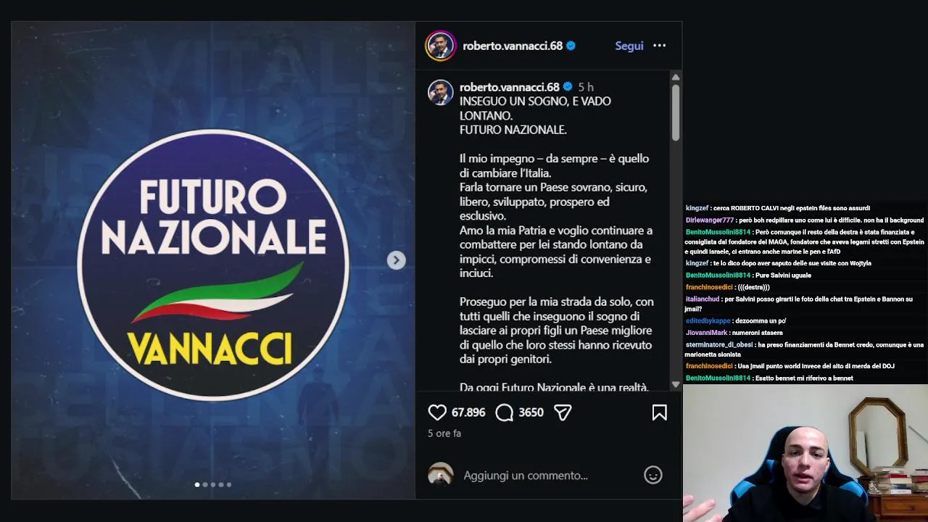Click the caption author username link
The image size is (928, 522).
point(510,87)
